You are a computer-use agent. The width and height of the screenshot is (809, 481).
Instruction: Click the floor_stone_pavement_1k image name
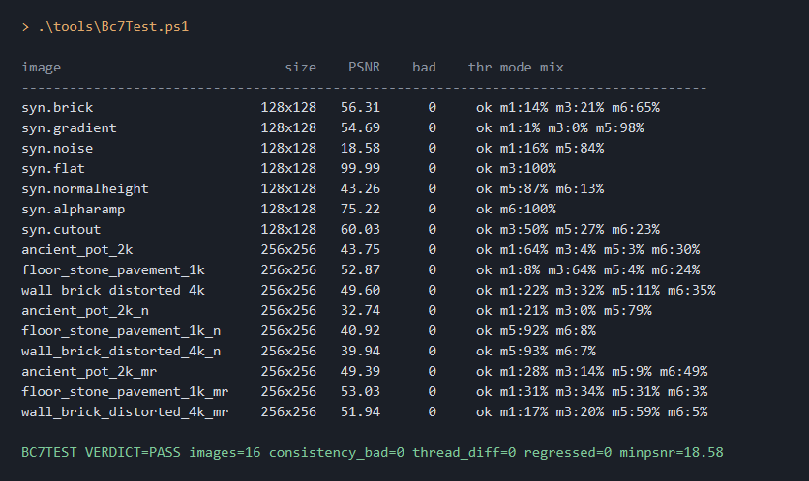coord(113,269)
